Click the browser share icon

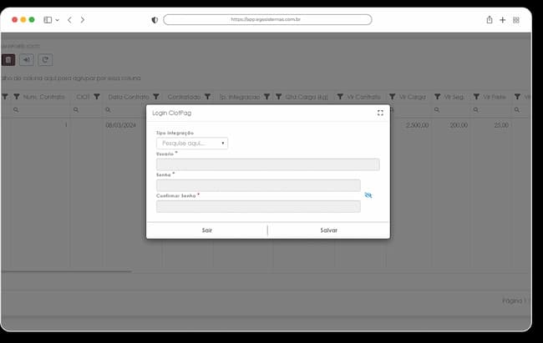(x=490, y=20)
